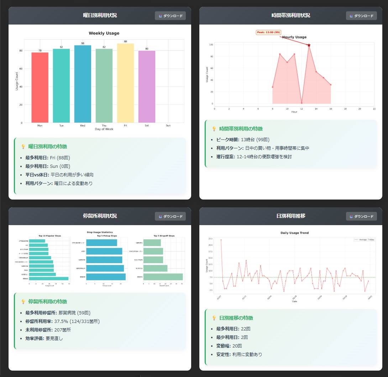Click the teal Tue bar labeled 82
388x377 pixels.
61,86
